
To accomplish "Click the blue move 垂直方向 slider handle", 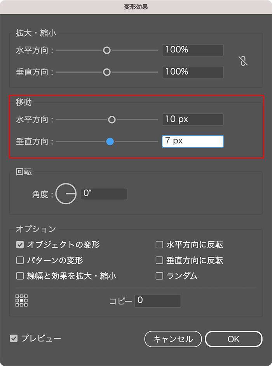I will (110, 141).
